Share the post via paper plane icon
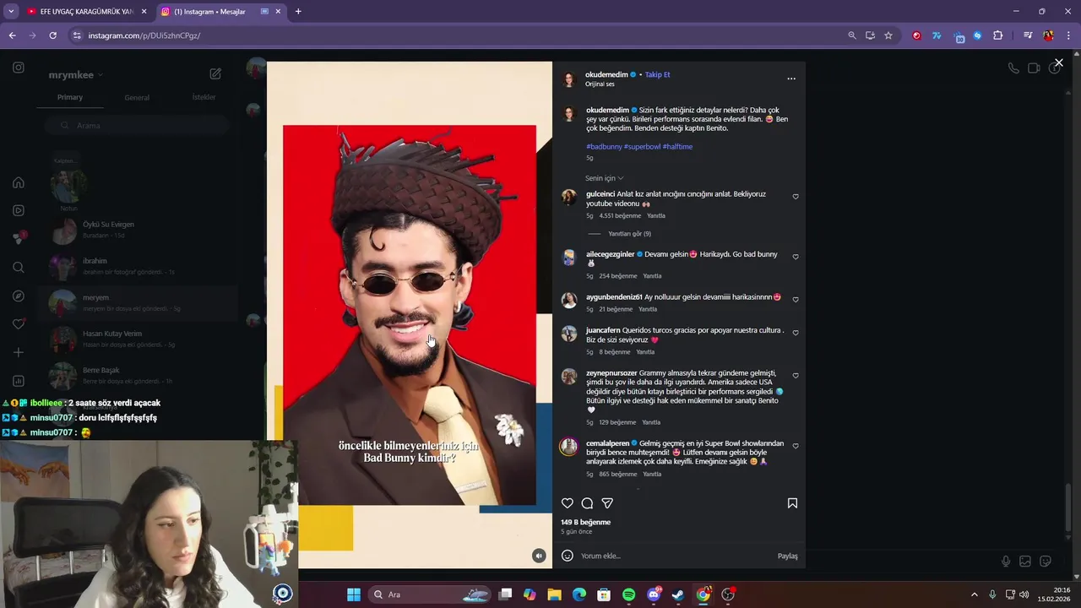Image resolution: width=1081 pixels, height=608 pixels. coord(607,503)
